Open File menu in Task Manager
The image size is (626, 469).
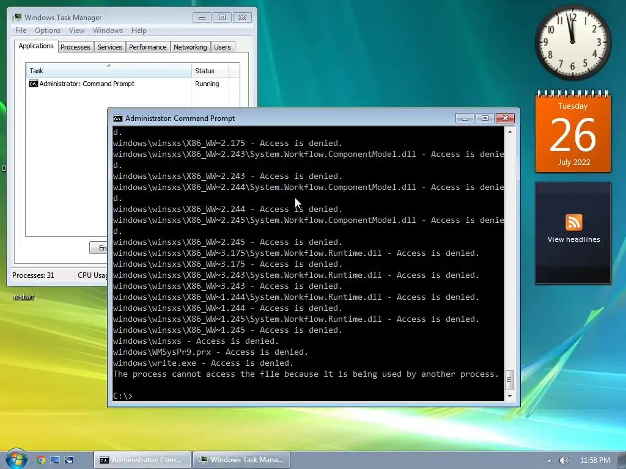[21, 31]
